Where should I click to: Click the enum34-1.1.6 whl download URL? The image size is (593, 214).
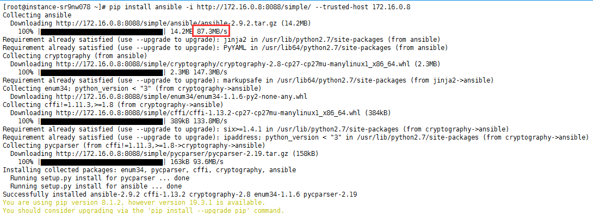coord(181,96)
